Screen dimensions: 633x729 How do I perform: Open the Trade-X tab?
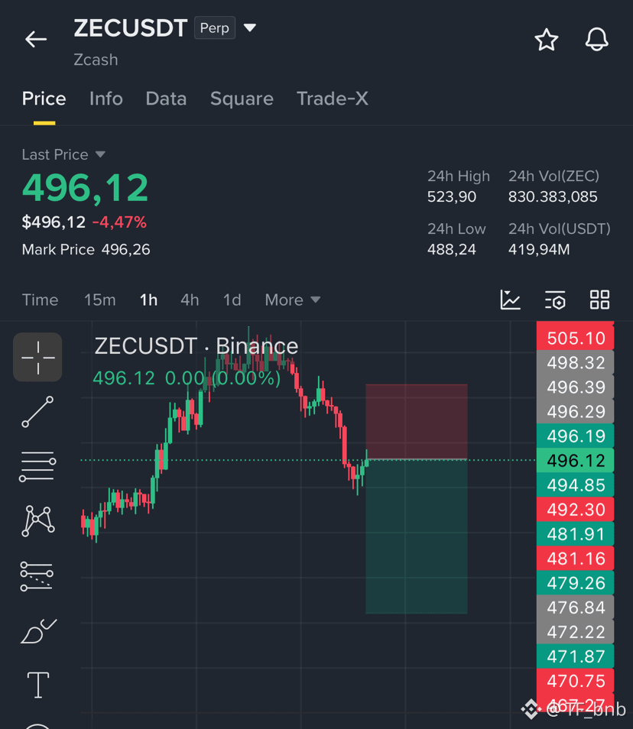[333, 99]
